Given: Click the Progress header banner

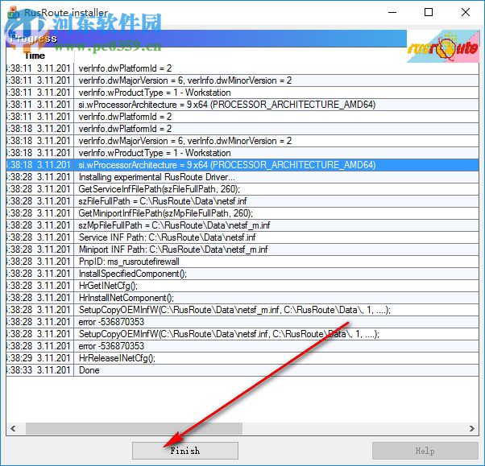Looking at the screenshot, I should click(x=206, y=39).
